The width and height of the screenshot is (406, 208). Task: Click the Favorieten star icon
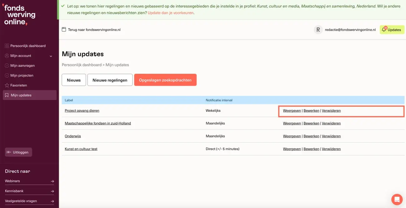(7, 85)
